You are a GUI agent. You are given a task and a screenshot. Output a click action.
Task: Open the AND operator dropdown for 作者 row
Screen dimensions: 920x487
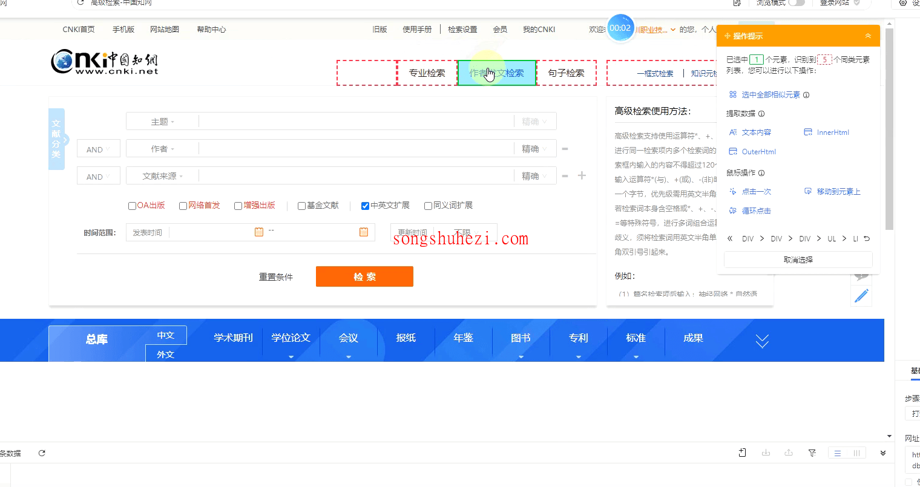(x=98, y=149)
